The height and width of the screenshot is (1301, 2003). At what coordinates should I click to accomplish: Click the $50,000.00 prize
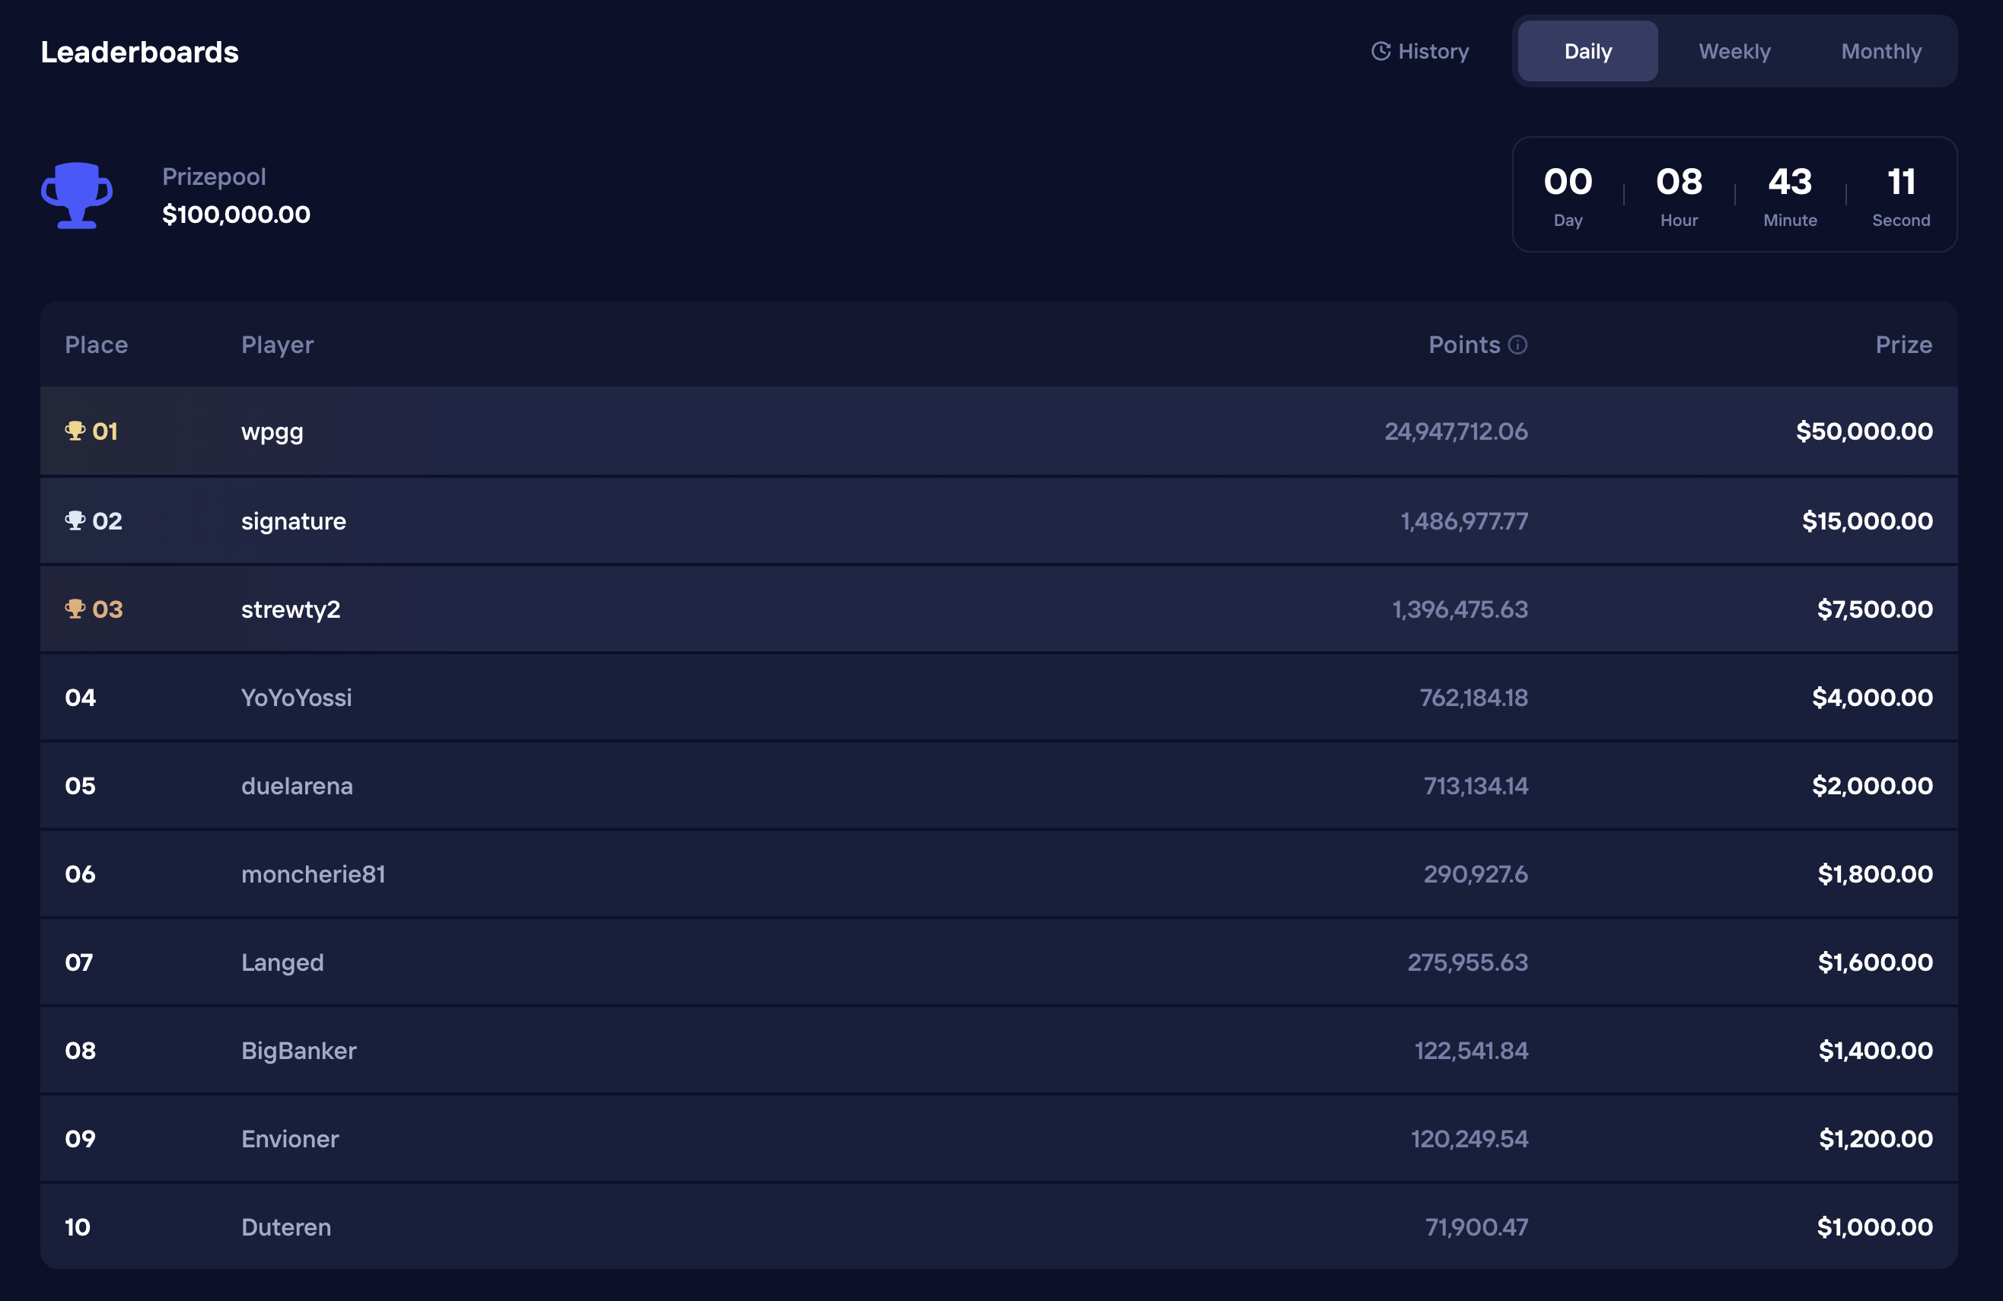click(x=1864, y=431)
